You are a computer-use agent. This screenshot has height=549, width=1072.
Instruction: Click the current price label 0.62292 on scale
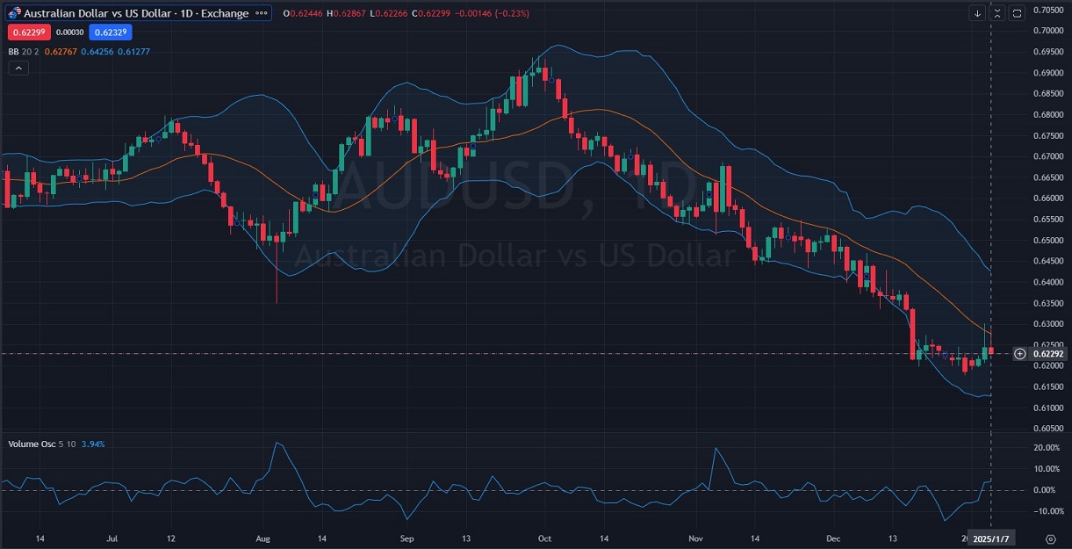tap(1048, 354)
